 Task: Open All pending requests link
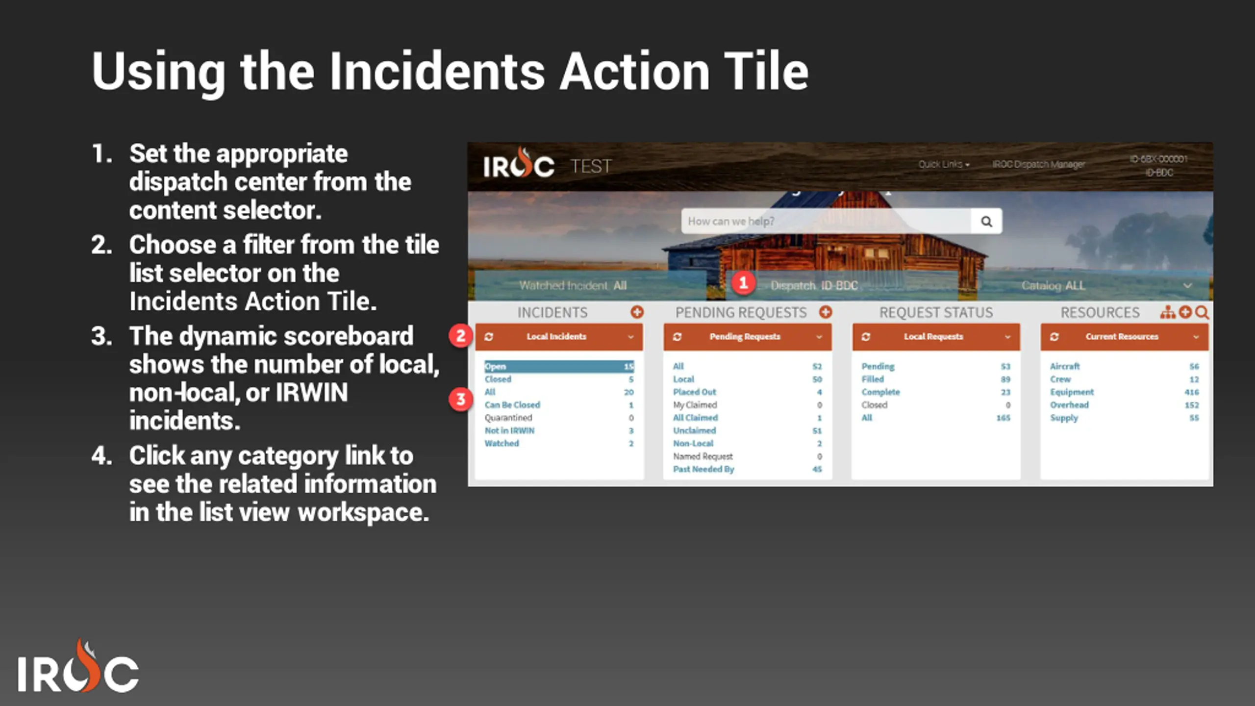[x=678, y=366]
